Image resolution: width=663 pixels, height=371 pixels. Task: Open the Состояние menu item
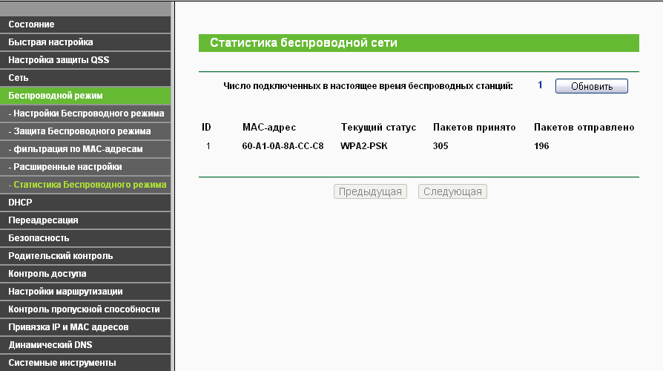pos(85,24)
